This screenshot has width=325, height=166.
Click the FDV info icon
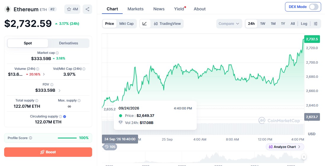(x=52, y=84)
